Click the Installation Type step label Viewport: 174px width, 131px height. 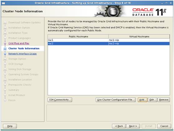coord(18,33)
